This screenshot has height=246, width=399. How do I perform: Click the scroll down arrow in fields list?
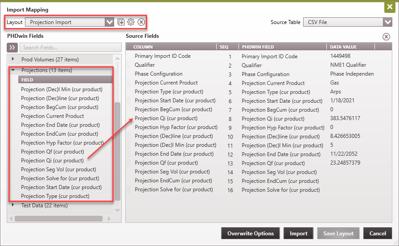117,210
